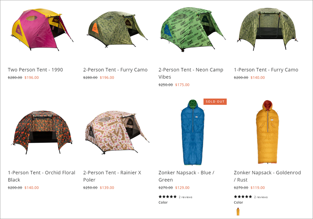Open the 2-Person Tent Furry Camo image

(117, 29)
